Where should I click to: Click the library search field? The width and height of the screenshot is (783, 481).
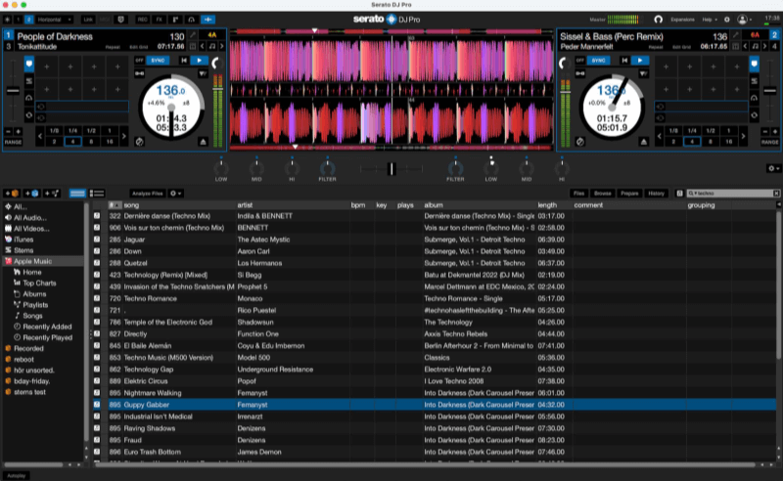pos(733,194)
